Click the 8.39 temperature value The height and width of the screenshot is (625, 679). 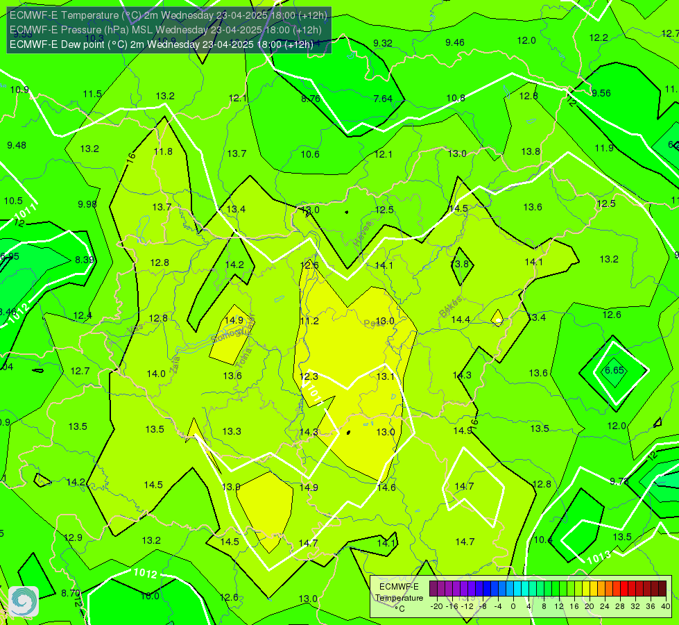pyautogui.click(x=85, y=260)
